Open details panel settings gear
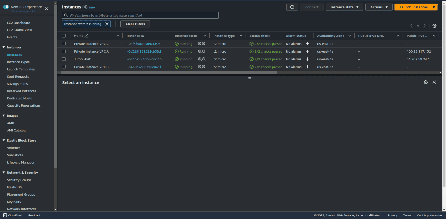Screen dimensions: 446x219 [x=425, y=82]
